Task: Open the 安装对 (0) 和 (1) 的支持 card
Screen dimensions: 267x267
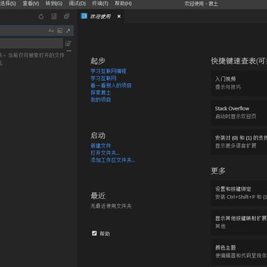Action: [239, 142]
